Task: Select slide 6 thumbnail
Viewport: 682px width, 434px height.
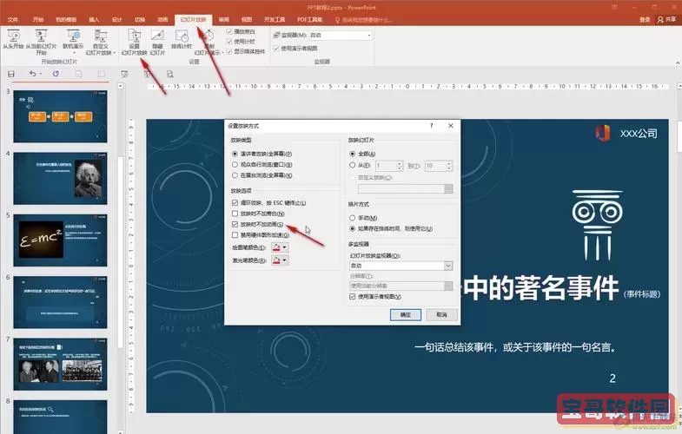Action: pos(60,302)
